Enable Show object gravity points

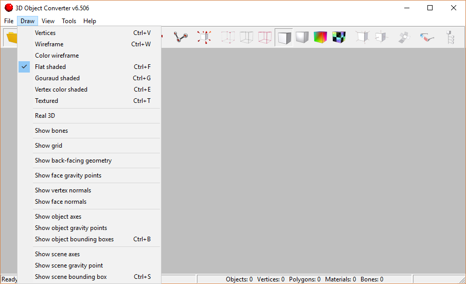click(x=89, y=228)
